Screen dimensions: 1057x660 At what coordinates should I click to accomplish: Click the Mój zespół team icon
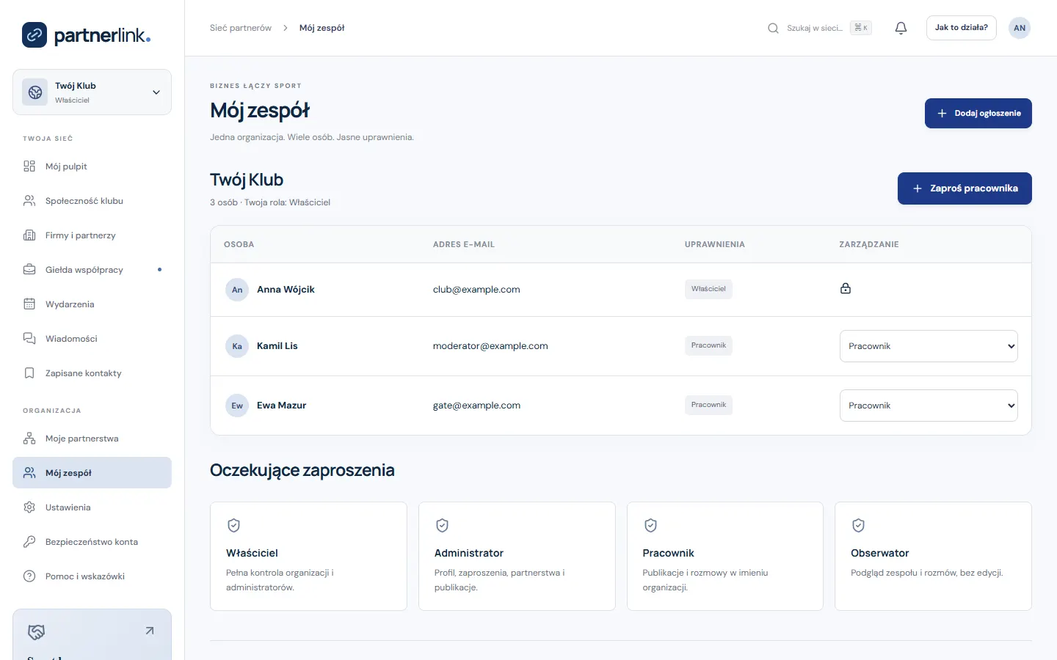[x=29, y=473]
